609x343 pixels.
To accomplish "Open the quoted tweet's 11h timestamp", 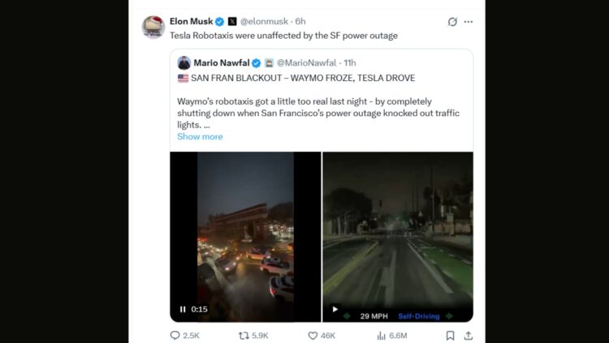I will pyautogui.click(x=349, y=62).
